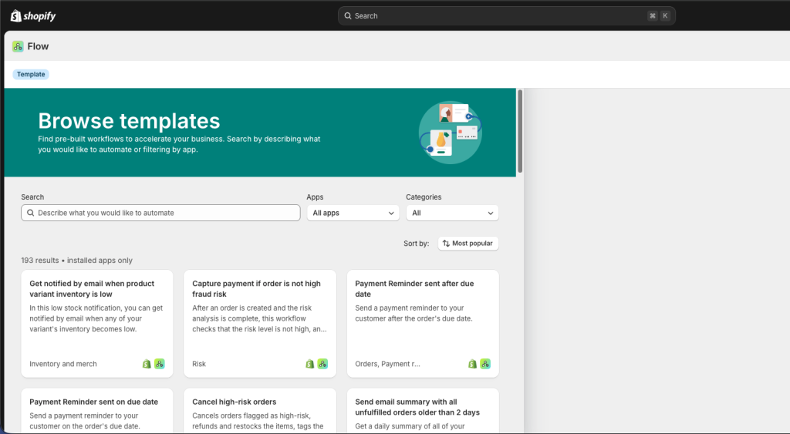Screen dimensions: 790x434
Task: Click the vertical scrollbar beside the templates list
Action: (520, 131)
